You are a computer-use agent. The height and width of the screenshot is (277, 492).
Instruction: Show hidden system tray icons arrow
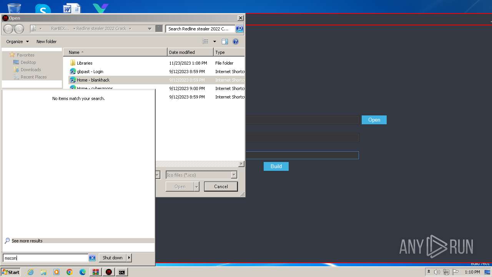pyautogui.click(x=429, y=272)
